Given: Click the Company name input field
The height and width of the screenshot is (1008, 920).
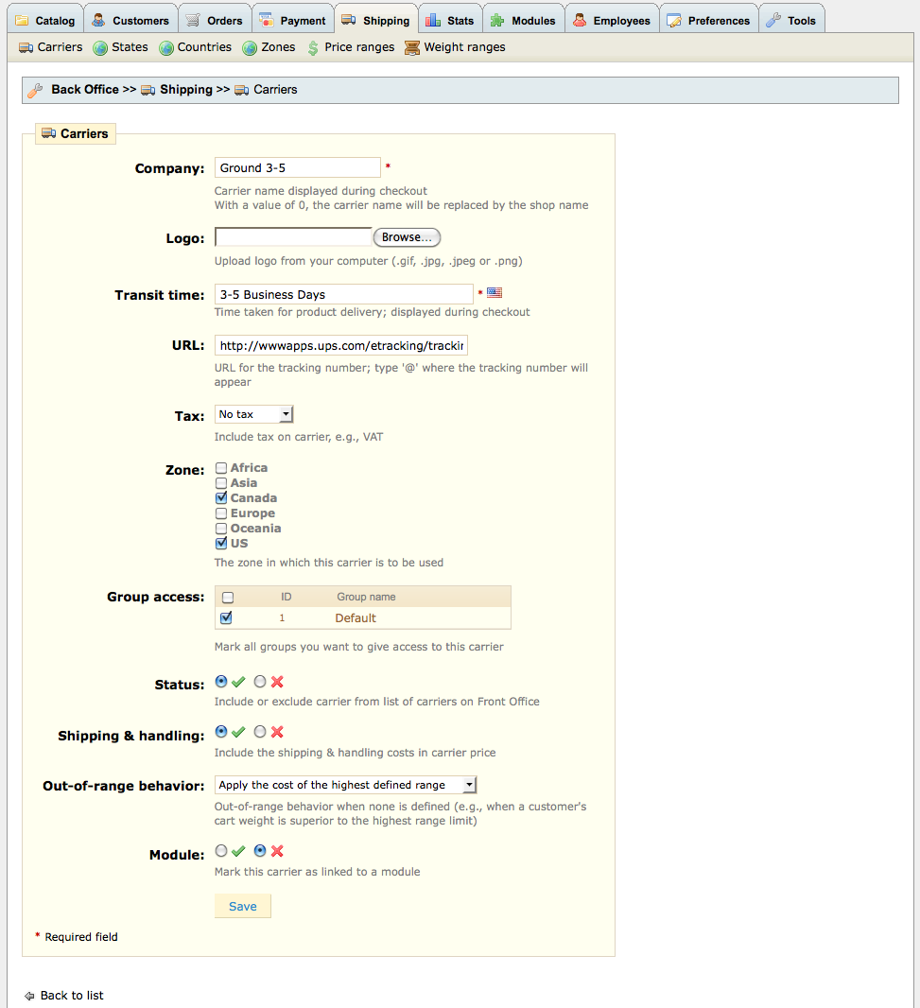Looking at the screenshot, I should pos(298,167).
